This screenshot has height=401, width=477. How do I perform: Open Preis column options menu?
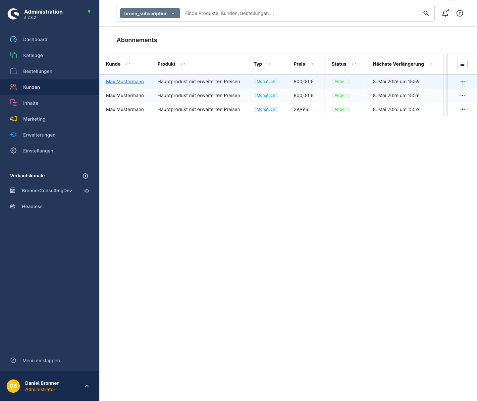click(313, 64)
